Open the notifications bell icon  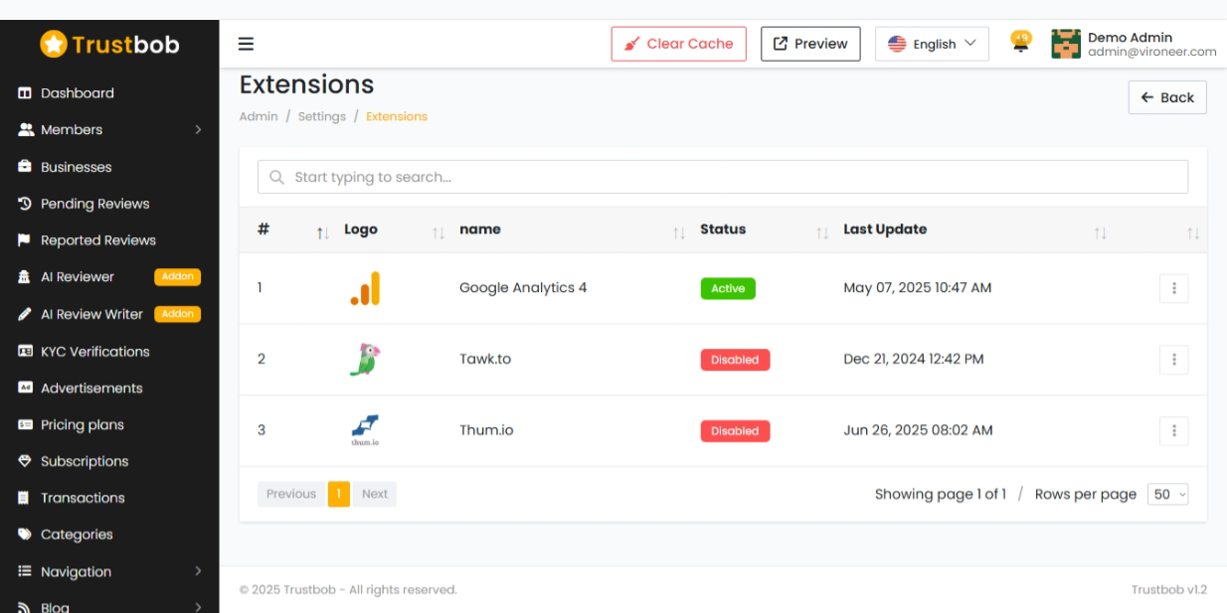(x=1020, y=43)
